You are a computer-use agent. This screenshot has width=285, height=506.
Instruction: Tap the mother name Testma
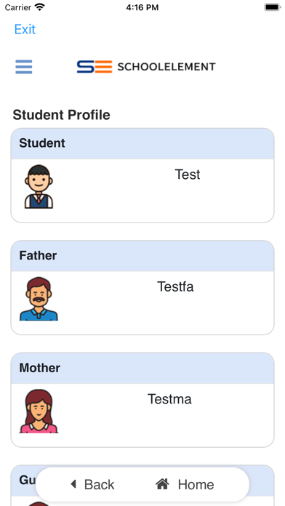169,399
